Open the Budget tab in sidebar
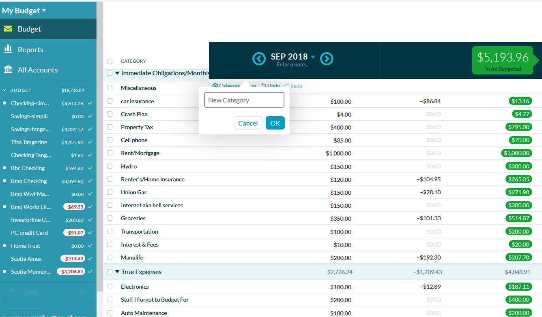Image resolution: width=542 pixels, height=317 pixels. tap(48, 29)
